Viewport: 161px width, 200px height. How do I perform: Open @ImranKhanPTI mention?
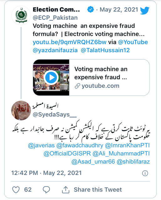coord(127,145)
